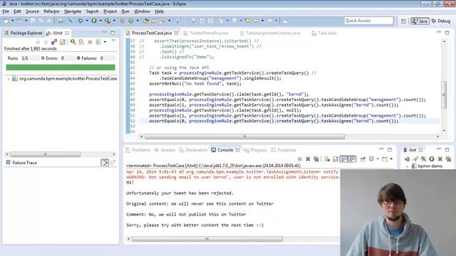This screenshot has width=456, height=256.
Task: Open the Project menu
Action: point(110,11)
